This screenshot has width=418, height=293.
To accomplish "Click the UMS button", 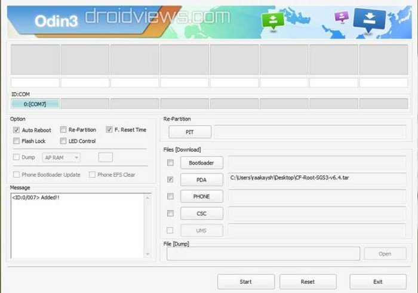I will (x=202, y=230).
